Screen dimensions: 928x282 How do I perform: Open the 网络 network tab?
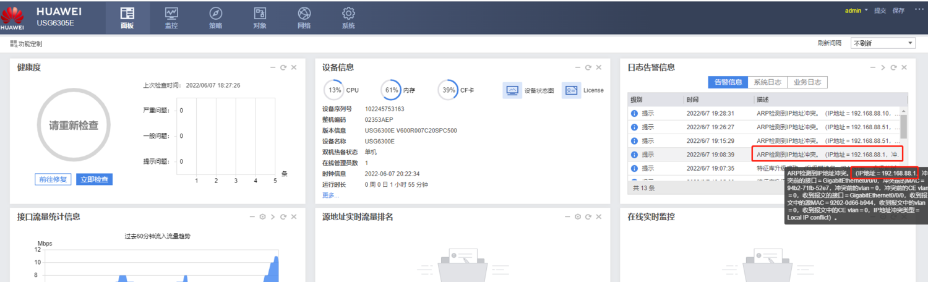[x=304, y=18]
